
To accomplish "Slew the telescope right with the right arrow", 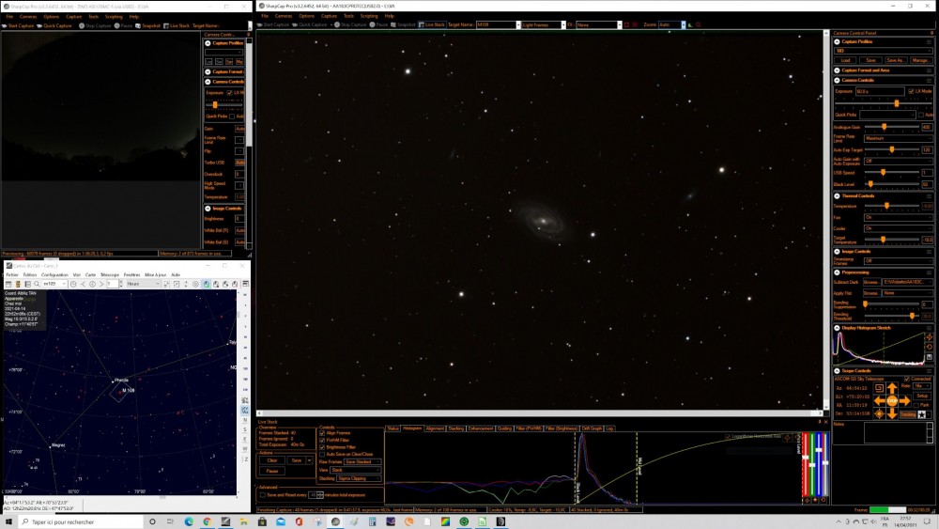I will point(905,401).
